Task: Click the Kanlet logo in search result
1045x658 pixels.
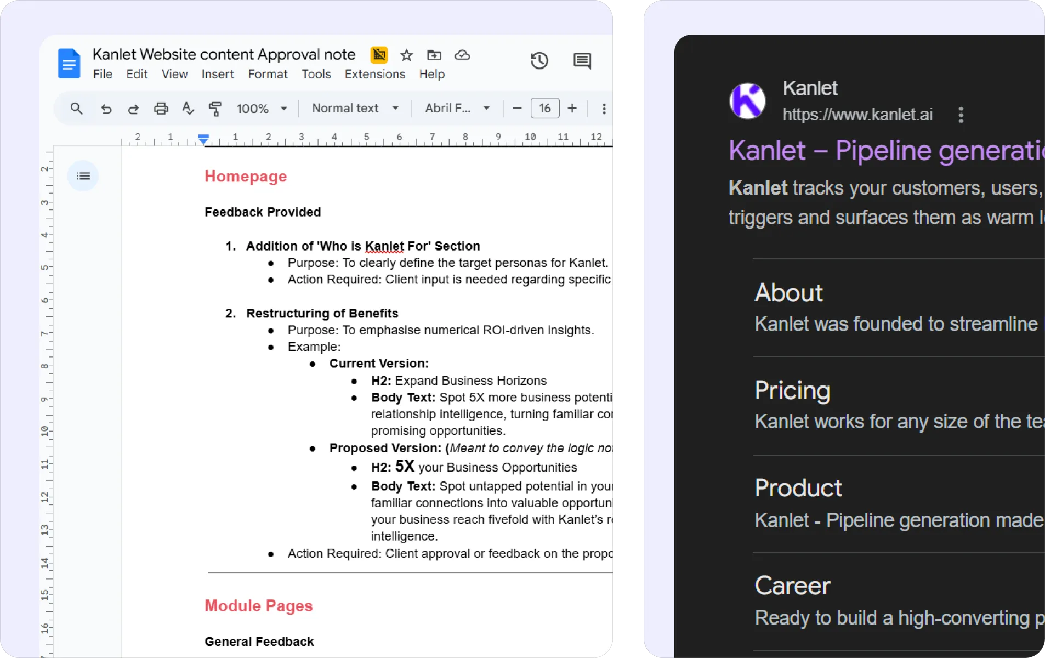Action: (748, 101)
